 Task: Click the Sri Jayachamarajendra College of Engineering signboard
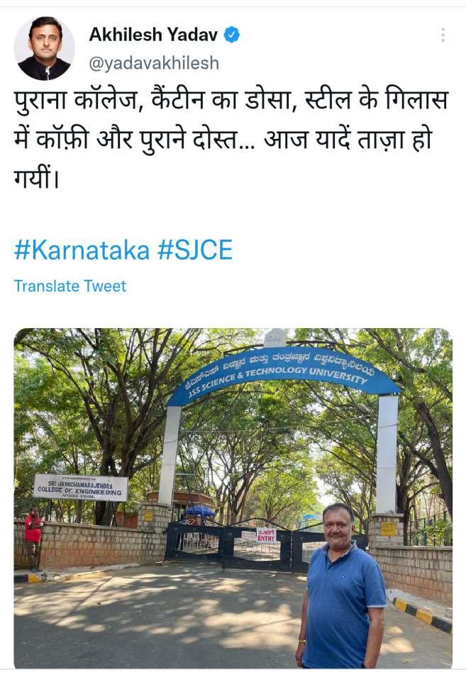click(81, 488)
